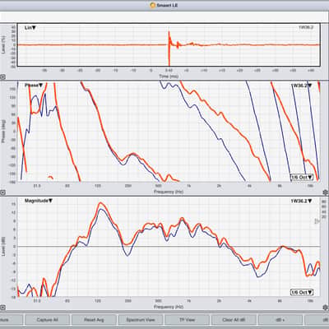
Task: Click the Smaart LE title bar icon
Action: coord(153,5)
